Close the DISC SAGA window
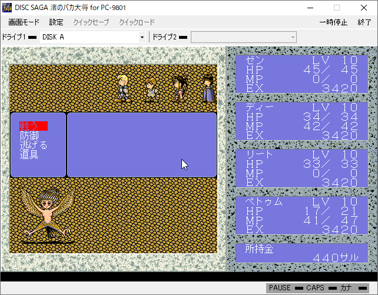 (x=364, y=8)
